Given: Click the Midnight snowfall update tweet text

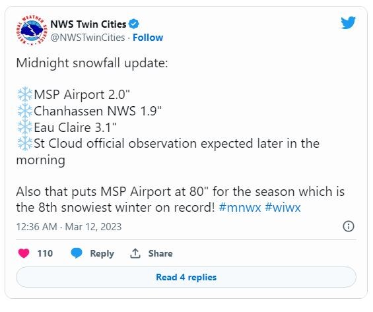Looking at the screenshot, I should point(92,63).
